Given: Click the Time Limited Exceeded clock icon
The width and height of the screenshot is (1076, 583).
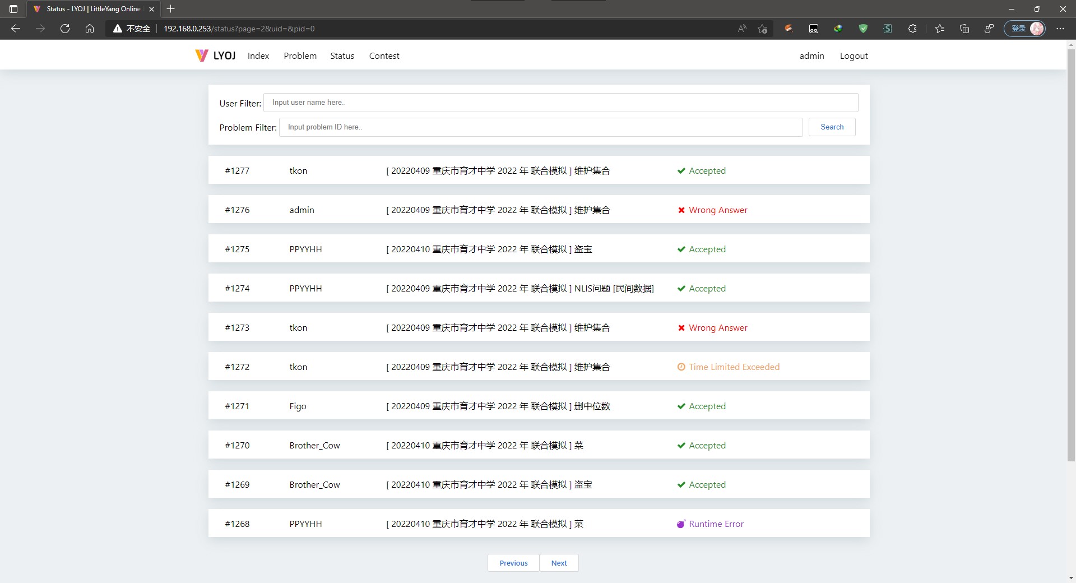Looking at the screenshot, I should click(681, 367).
